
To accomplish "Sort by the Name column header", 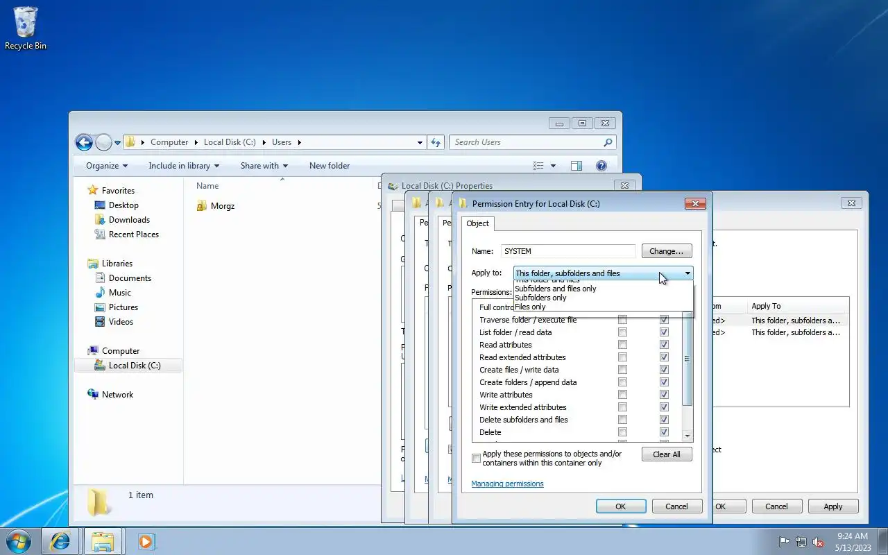I will (207, 186).
